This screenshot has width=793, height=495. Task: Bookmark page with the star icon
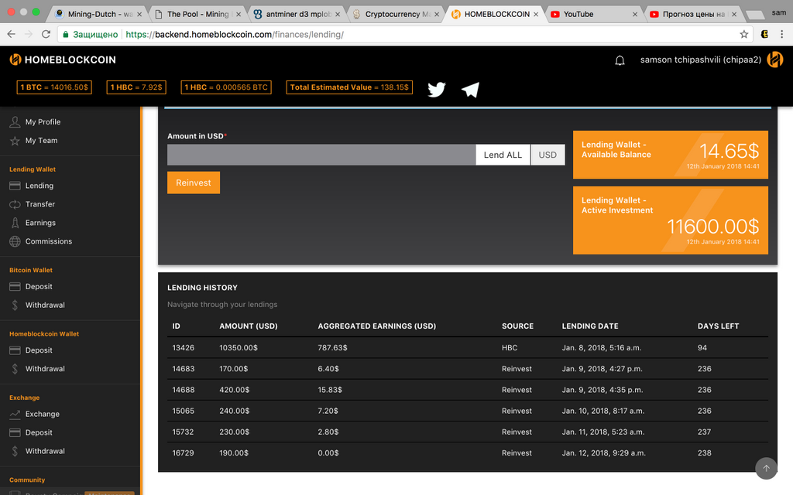click(x=744, y=35)
